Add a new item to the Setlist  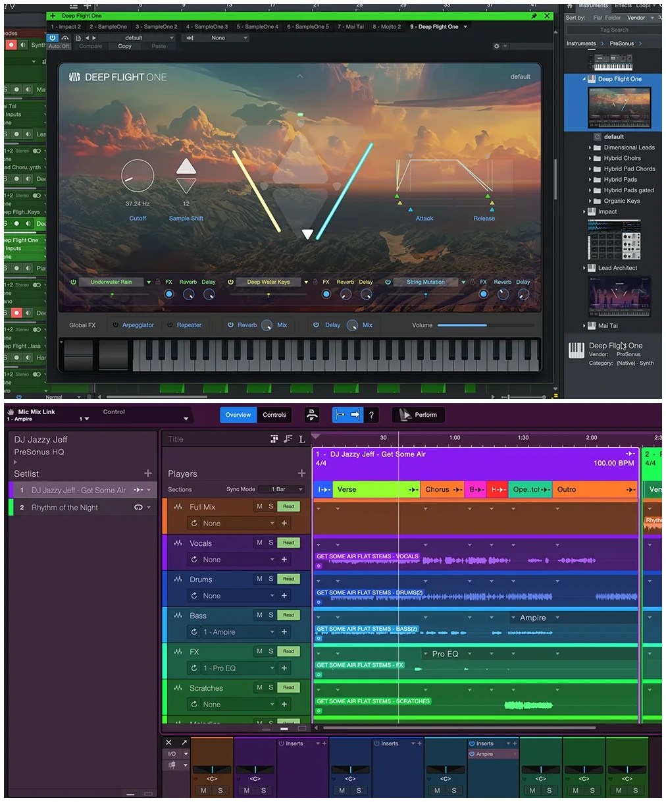click(x=148, y=473)
